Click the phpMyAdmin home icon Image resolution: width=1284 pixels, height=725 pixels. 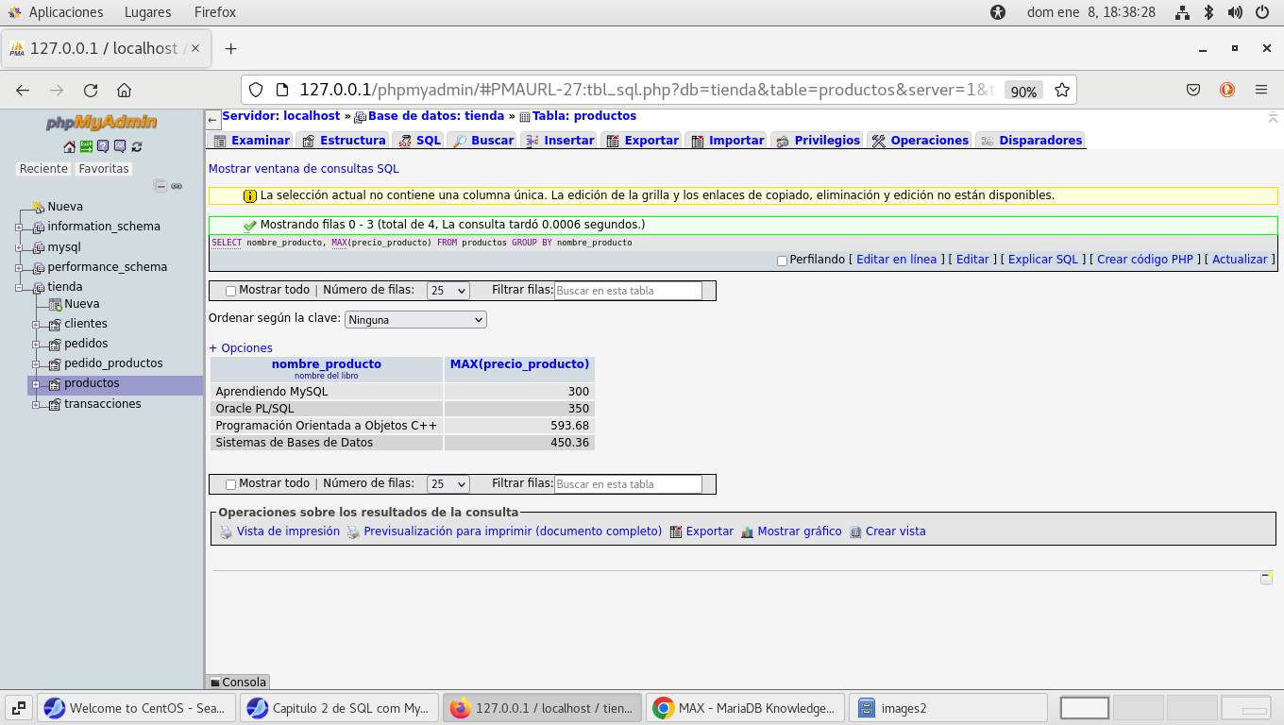(69, 146)
